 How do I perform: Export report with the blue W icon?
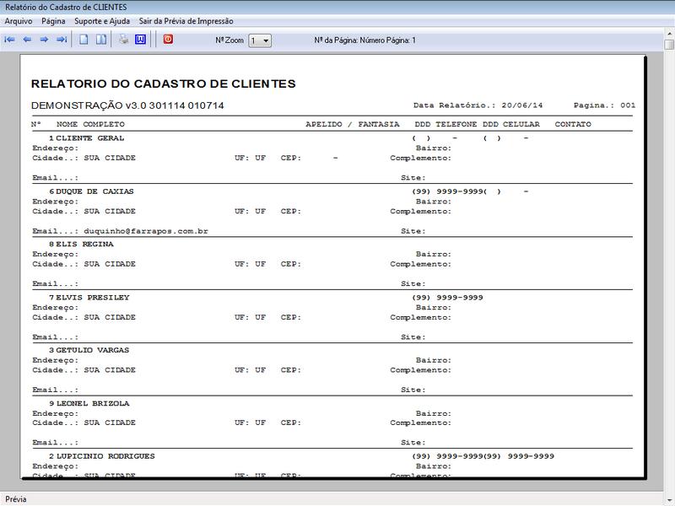(140, 40)
